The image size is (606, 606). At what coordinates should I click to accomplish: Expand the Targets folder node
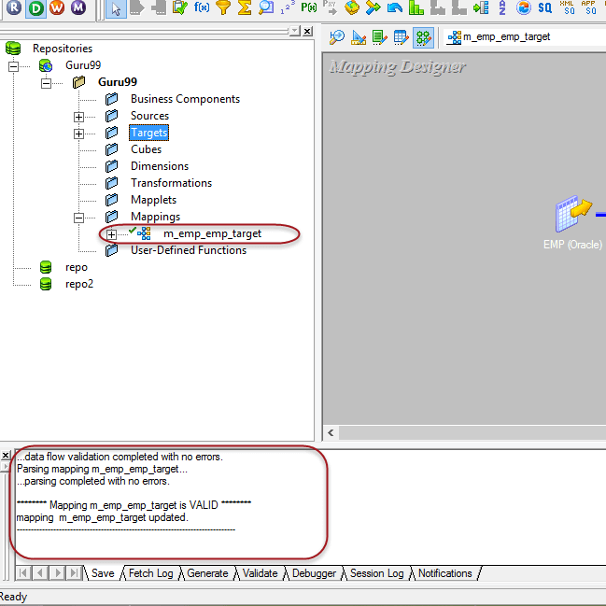pyautogui.click(x=79, y=134)
